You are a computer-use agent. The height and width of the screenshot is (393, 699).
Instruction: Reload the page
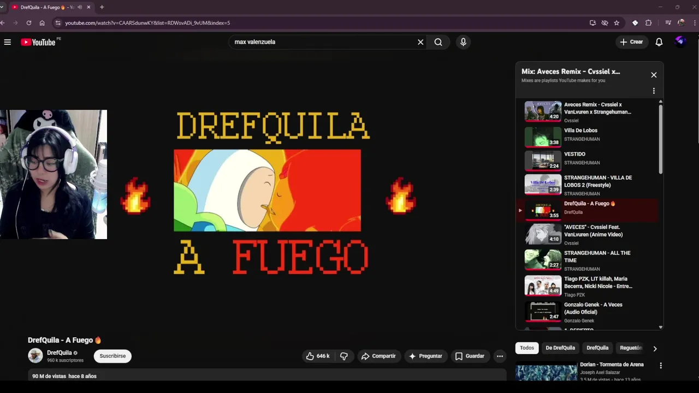29,23
